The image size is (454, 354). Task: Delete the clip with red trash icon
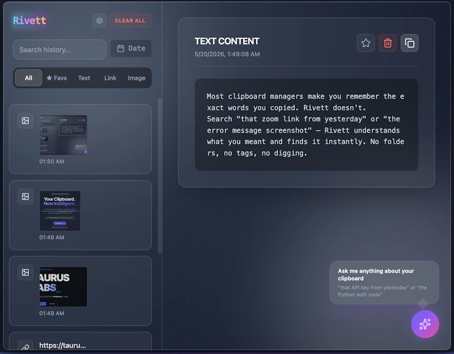388,43
